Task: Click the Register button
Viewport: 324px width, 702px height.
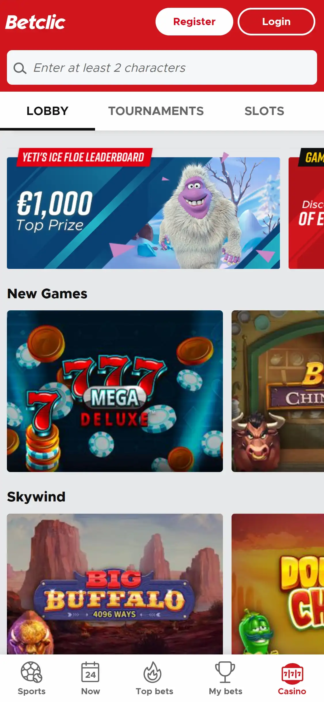Action: pyautogui.click(x=194, y=22)
